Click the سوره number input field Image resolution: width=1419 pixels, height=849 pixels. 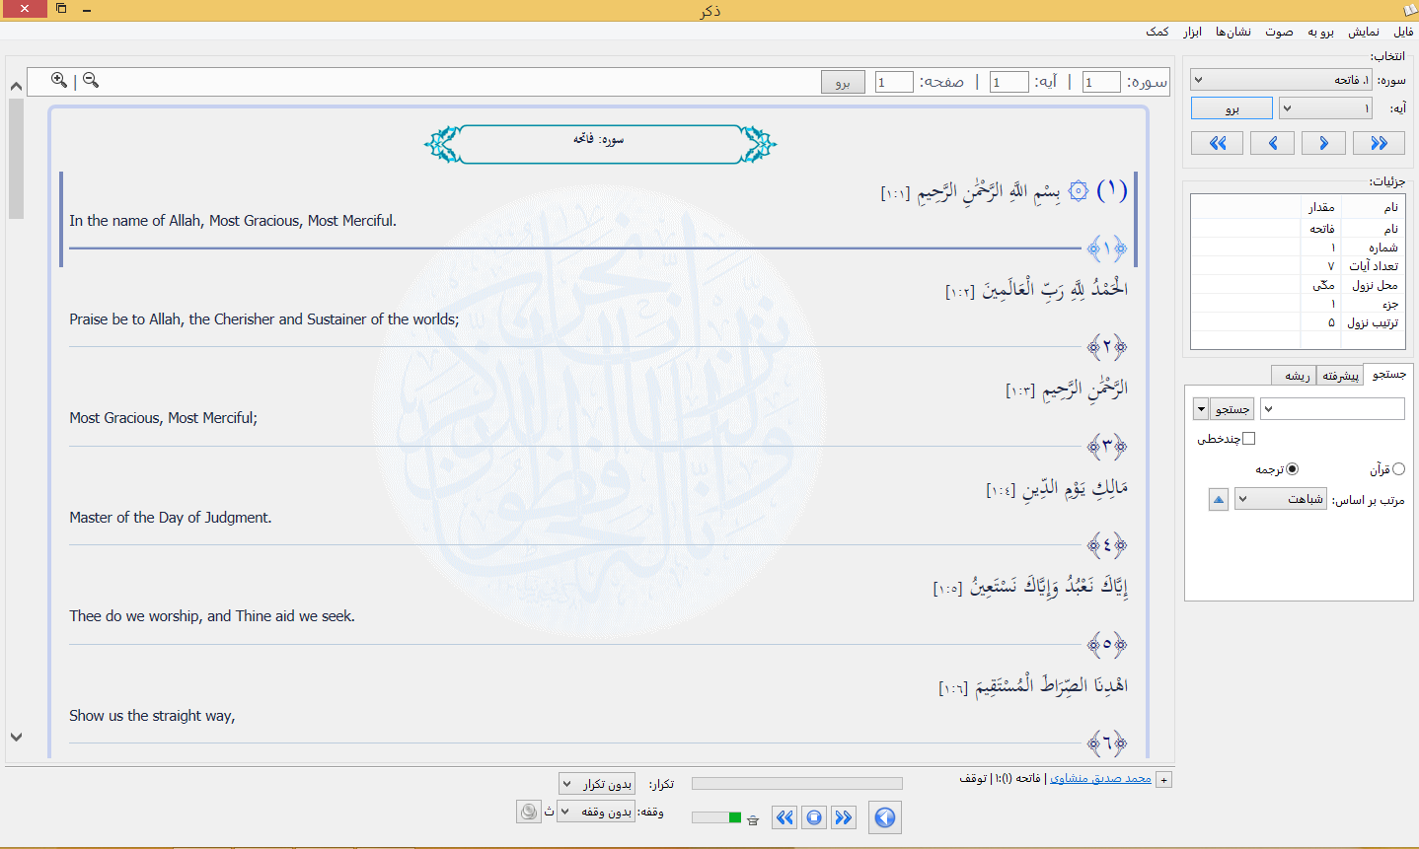click(1101, 82)
